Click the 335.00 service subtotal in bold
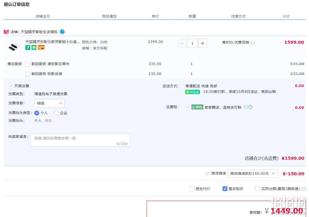309x217 pixels. [x=297, y=64]
